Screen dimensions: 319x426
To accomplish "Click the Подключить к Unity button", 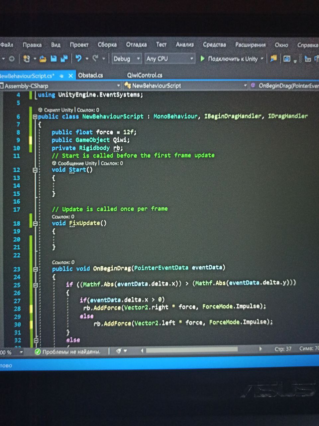I will point(233,59).
